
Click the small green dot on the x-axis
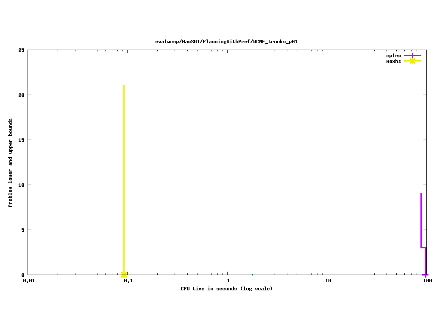(252, 275)
